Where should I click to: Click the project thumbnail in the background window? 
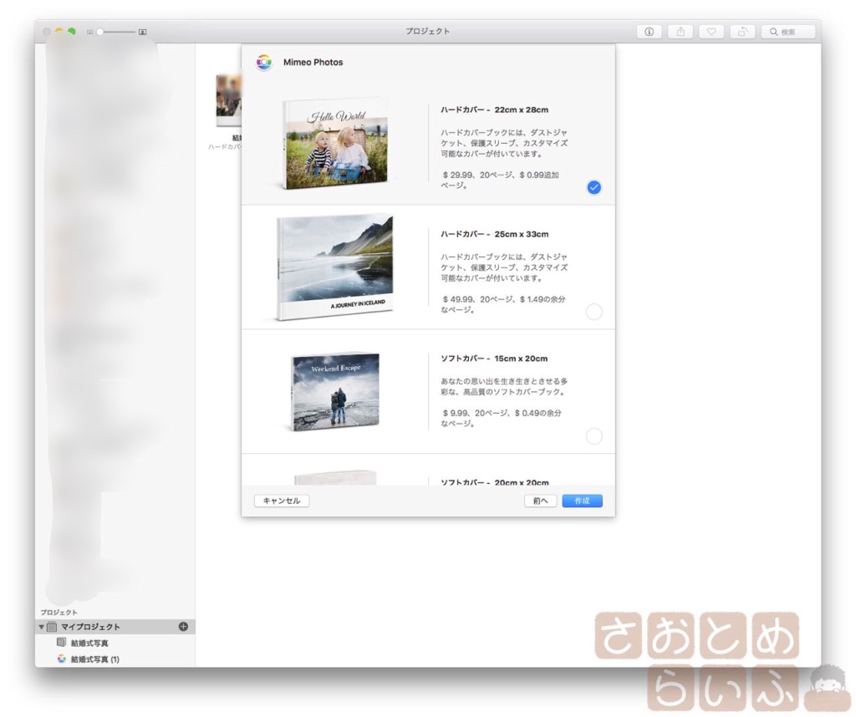coord(229,101)
